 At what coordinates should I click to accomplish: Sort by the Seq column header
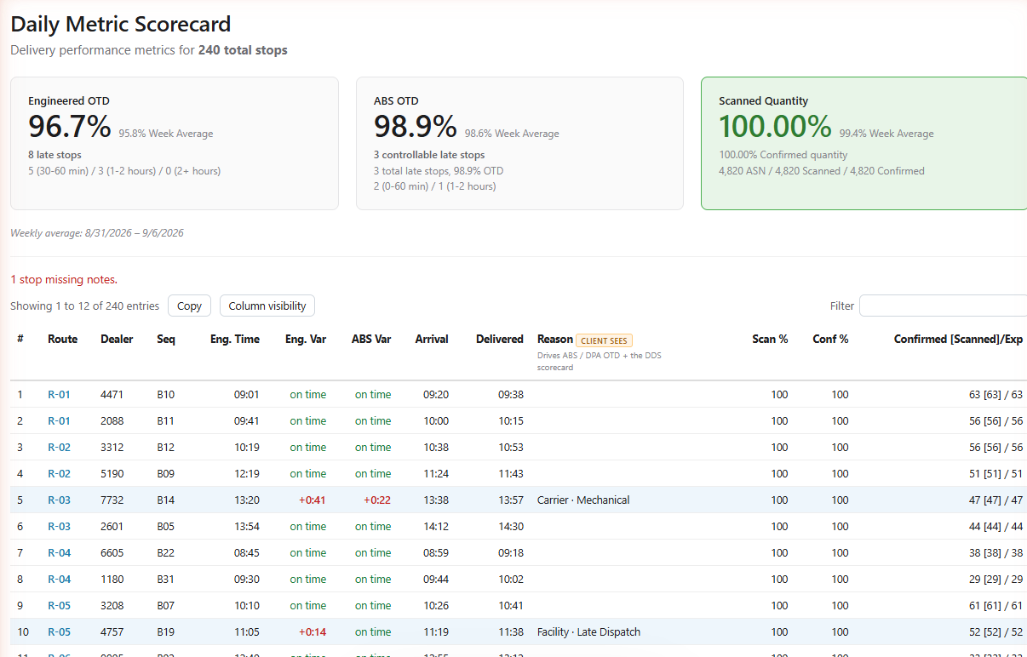coord(166,339)
